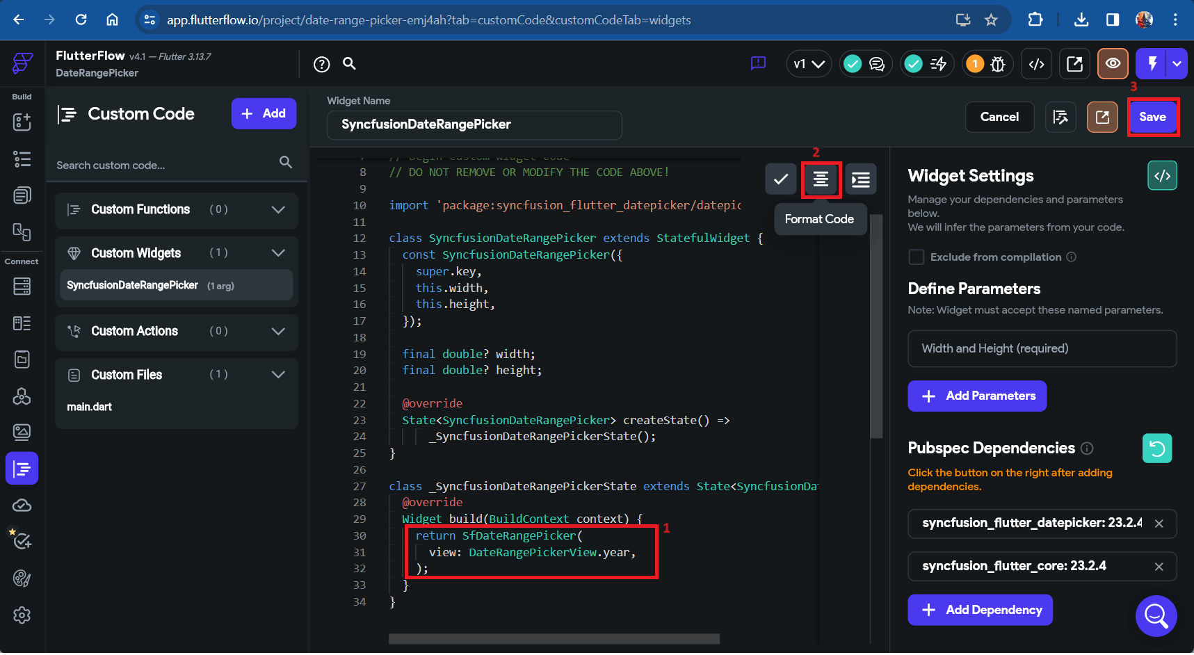Click the Cancel button
This screenshot has width=1194, height=655.
tap(999, 117)
